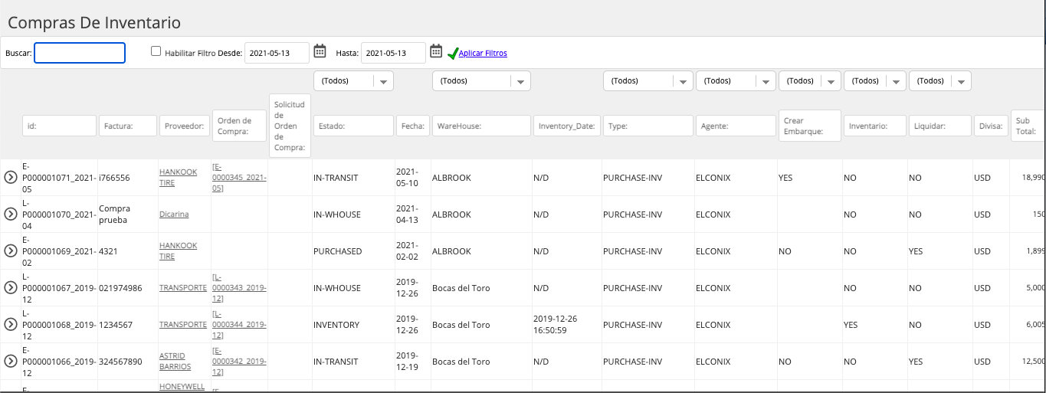Viewport: 1046px width, 393px height.
Task: Click the Hasta date input field
Action: 393,53
